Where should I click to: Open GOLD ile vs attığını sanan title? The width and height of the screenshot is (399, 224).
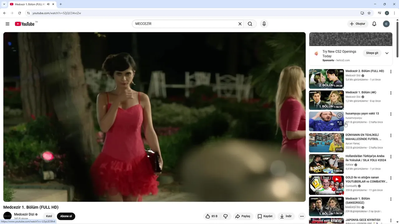click(x=366, y=180)
